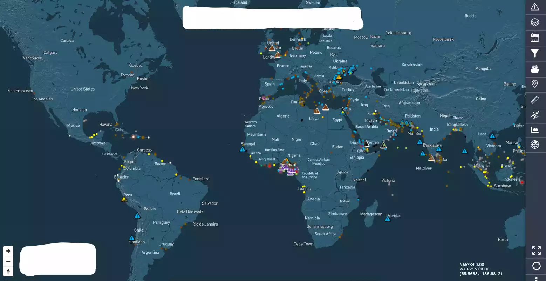Open the vessel tracking ship icon

pyautogui.click(x=535, y=69)
